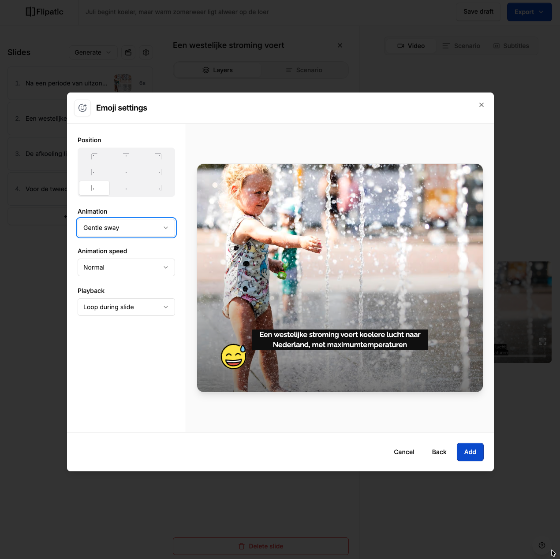Go Back in emoji dialog
Image resolution: width=560 pixels, height=559 pixels.
point(439,452)
